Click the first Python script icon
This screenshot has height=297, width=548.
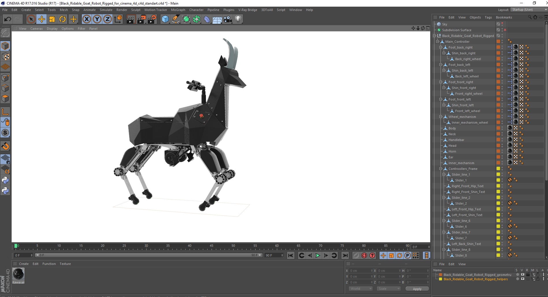pyautogui.click(x=5, y=180)
